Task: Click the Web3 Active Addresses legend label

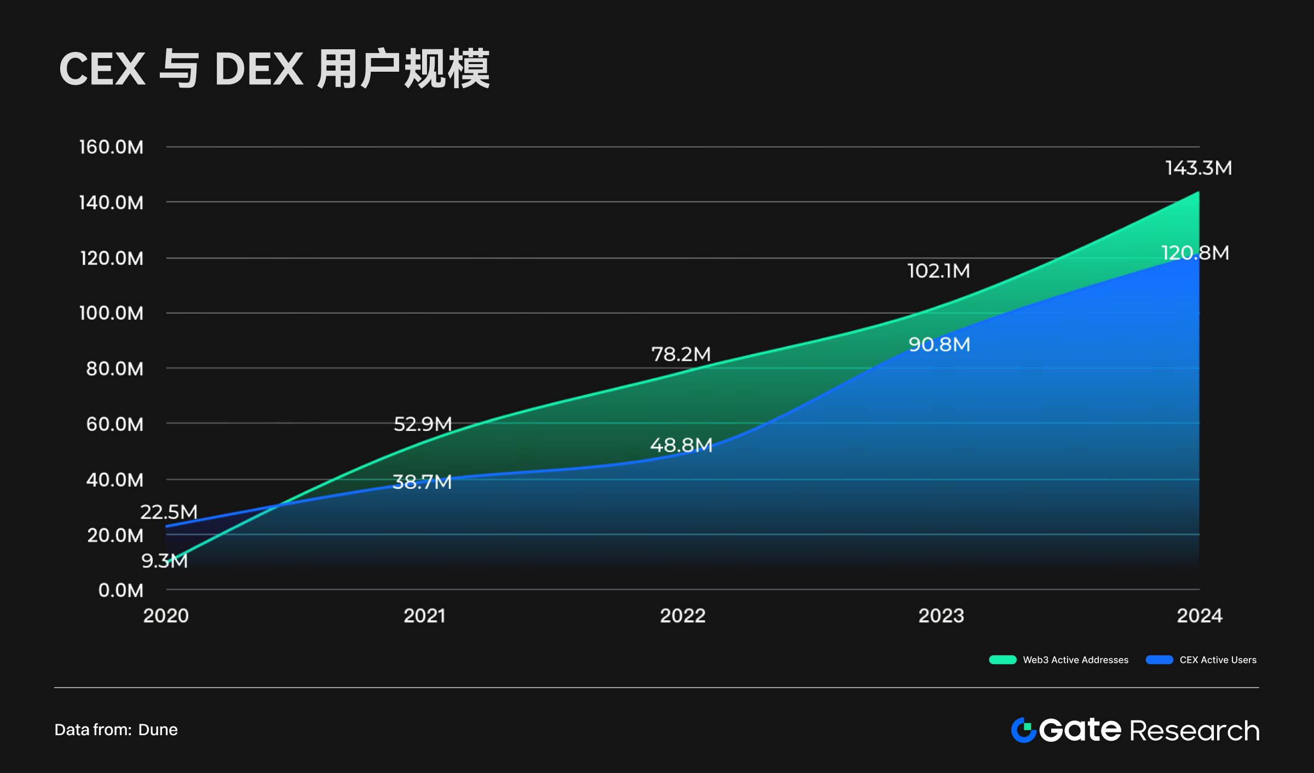Action: click(x=1075, y=660)
